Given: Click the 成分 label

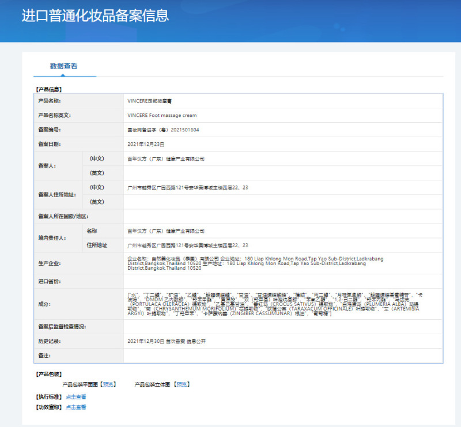Looking at the screenshot, I should [44, 304].
